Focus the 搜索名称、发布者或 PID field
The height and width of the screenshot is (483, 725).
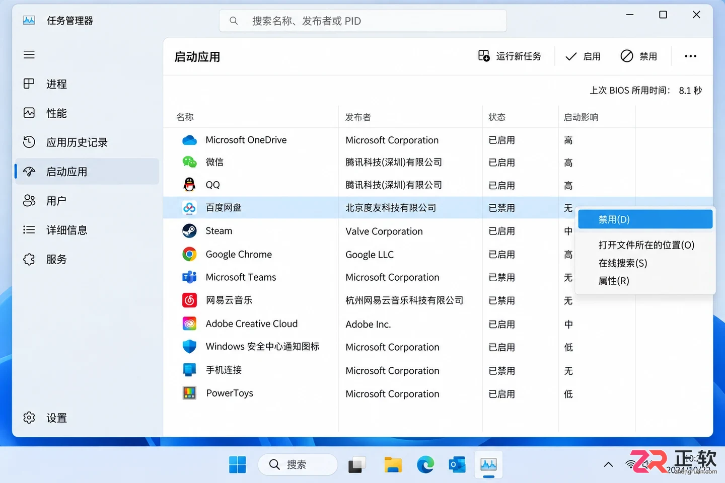click(363, 21)
